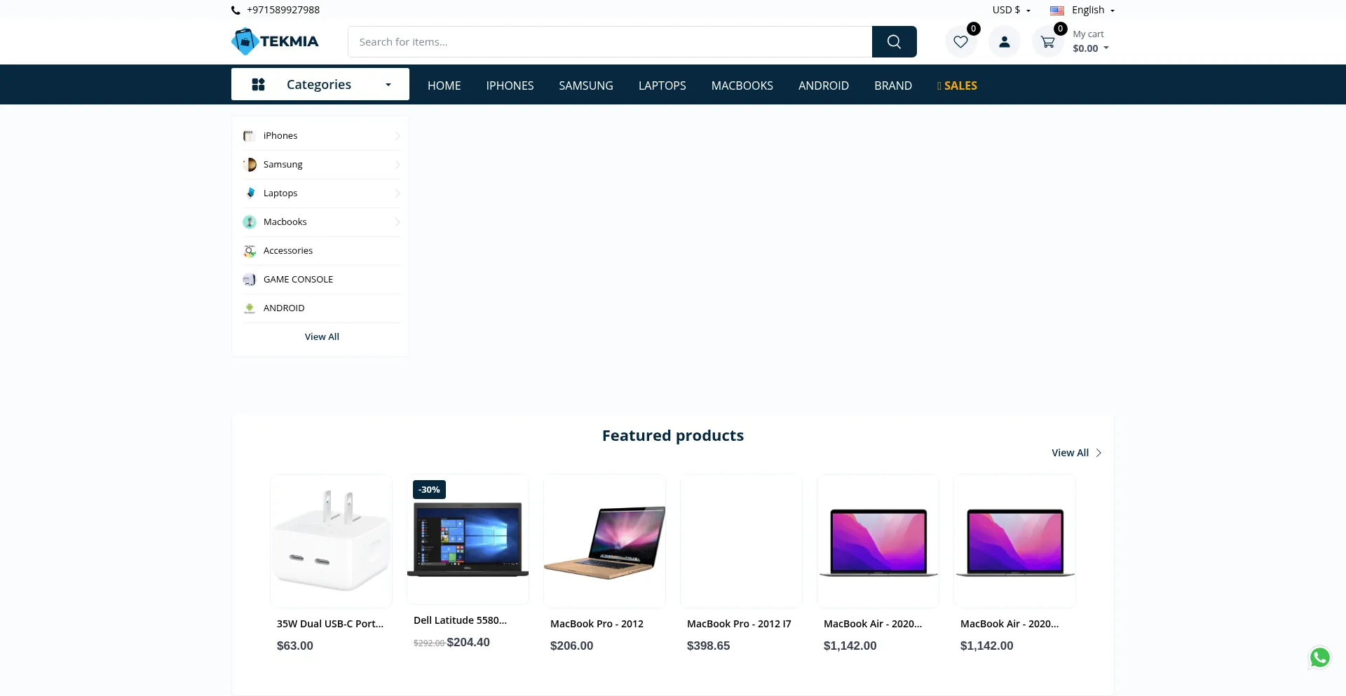Open the USD $ currency dropdown
The width and height of the screenshot is (1346, 696).
point(1011,10)
